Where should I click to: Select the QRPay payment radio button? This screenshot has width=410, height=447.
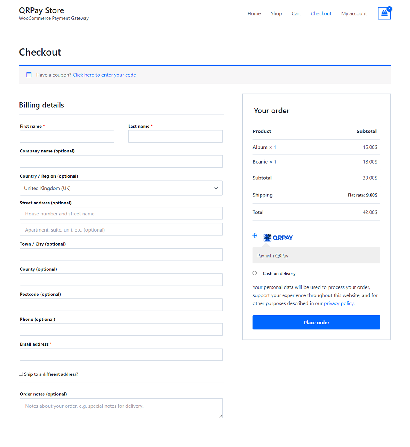(255, 235)
